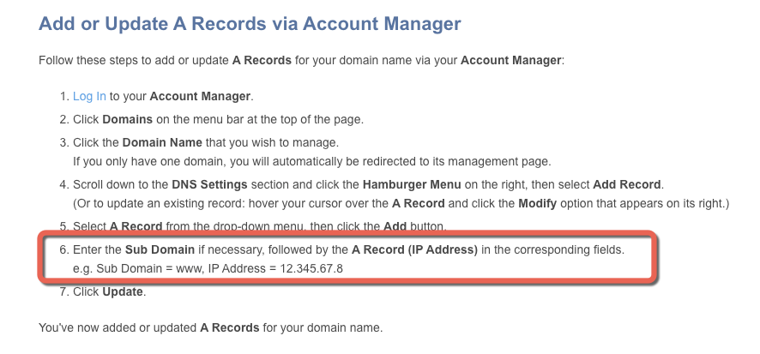Click the DNS Settings text in step 4
Screen dimensions: 760x354
pos(209,184)
